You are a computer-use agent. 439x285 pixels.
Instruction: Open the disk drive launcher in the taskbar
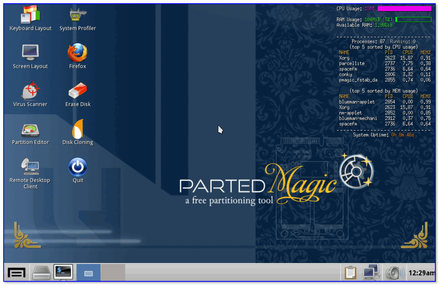[x=42, y=273]
